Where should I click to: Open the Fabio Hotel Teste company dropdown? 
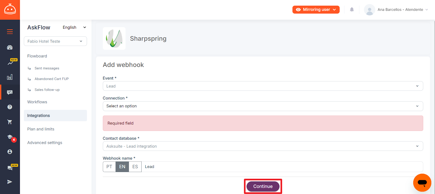[x=55, y=41]
